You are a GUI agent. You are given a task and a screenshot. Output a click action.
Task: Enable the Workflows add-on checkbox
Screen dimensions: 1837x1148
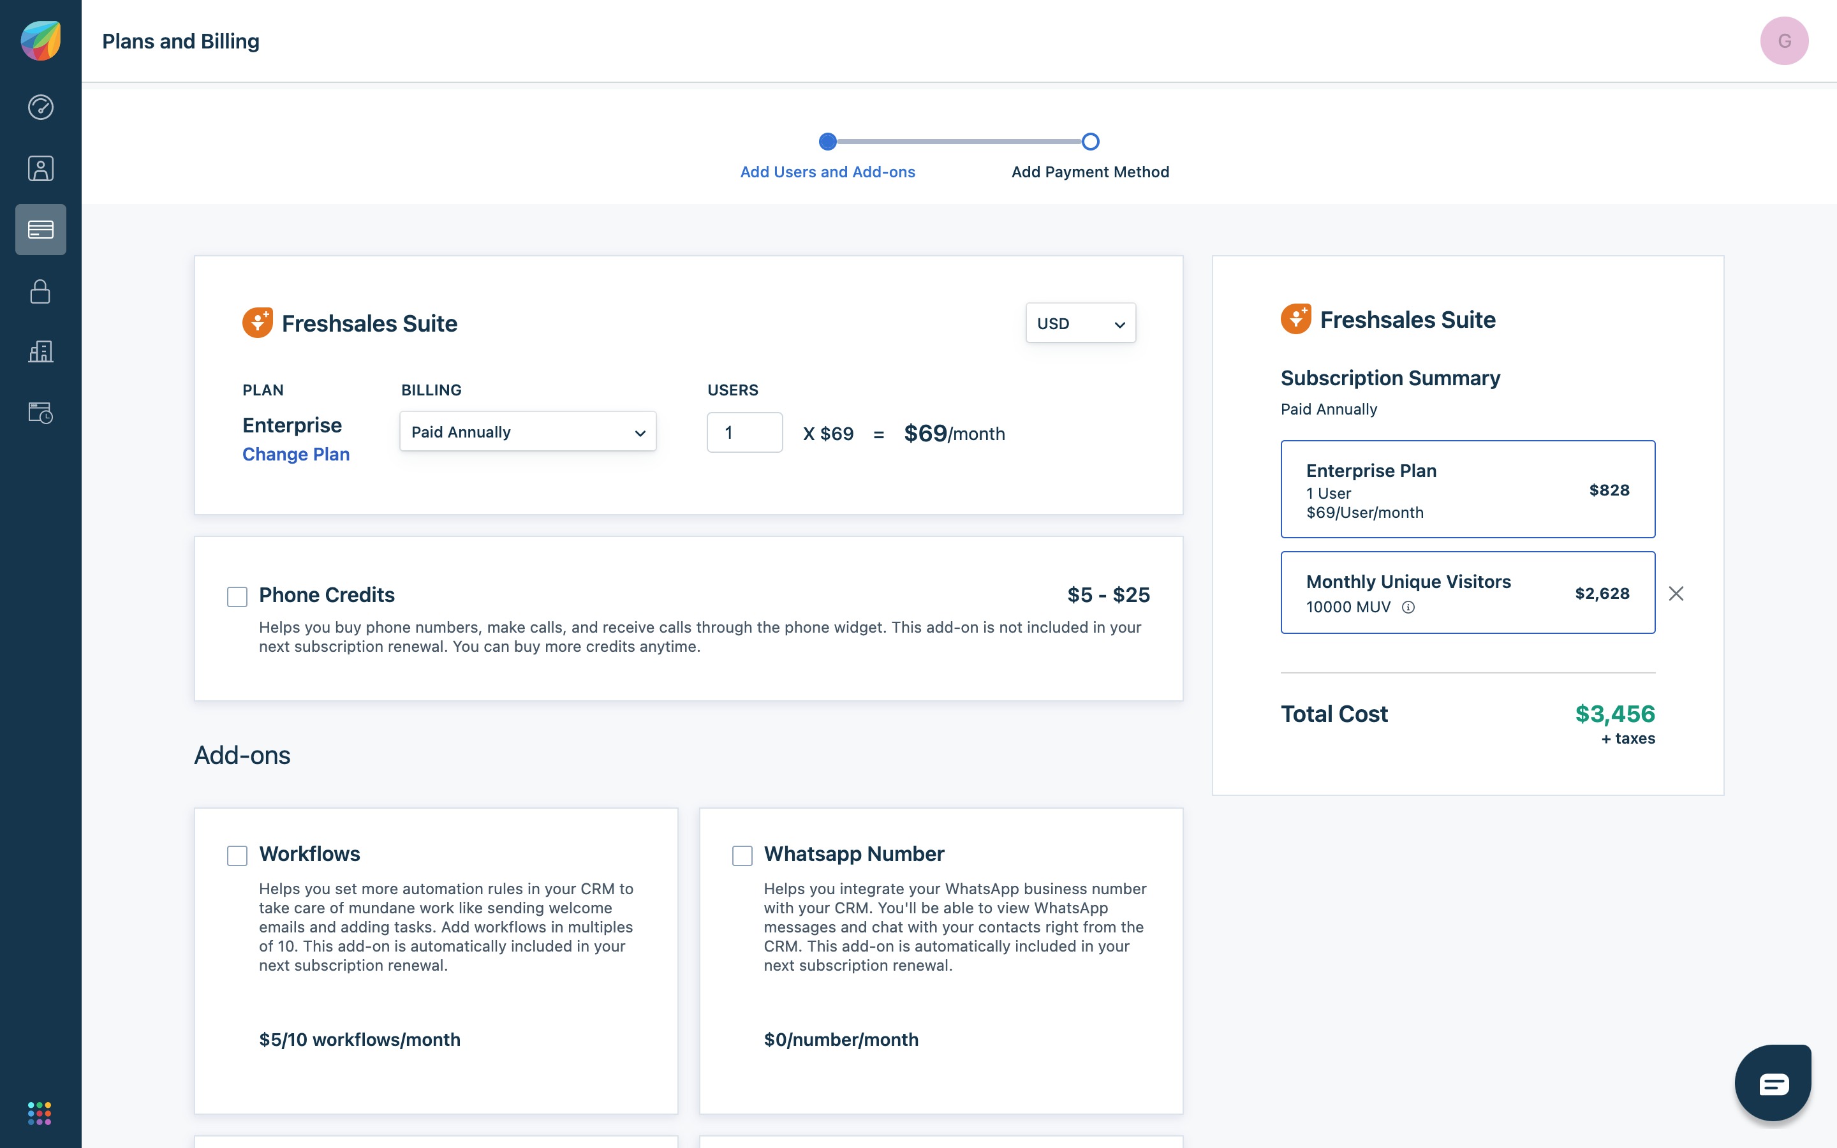click(237, 856)
